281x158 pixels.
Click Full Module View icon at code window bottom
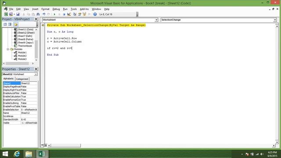click(x=46, y=145)
